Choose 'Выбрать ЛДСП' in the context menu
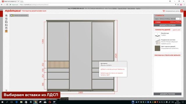 click(105, 75)
